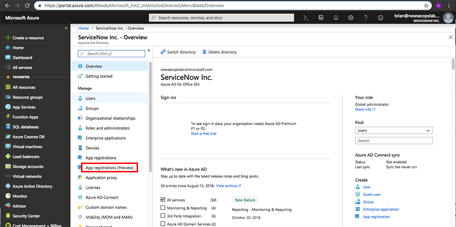Open the Cloud Shell icon in top bar
Viewport: 456px width, 227px height.
pyautogui.click(x=306, y=18)
